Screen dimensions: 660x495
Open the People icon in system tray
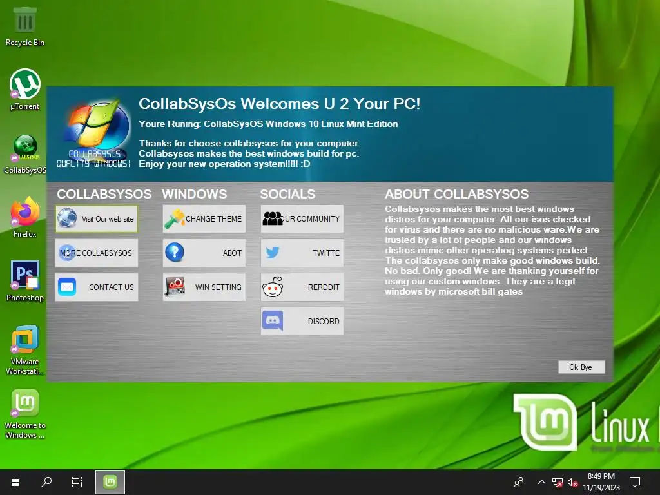pyautogui.click(x=519, y=482)
